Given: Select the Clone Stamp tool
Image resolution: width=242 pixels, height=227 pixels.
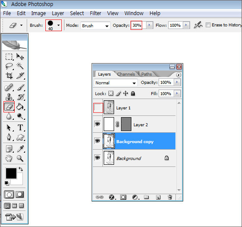Looking at the screenshot, I should pos(9,97).
